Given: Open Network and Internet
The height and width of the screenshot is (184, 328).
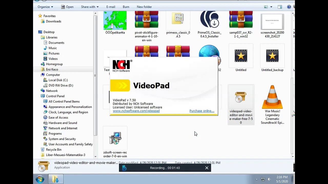Looking at the screenshot, I should (63, 129).
